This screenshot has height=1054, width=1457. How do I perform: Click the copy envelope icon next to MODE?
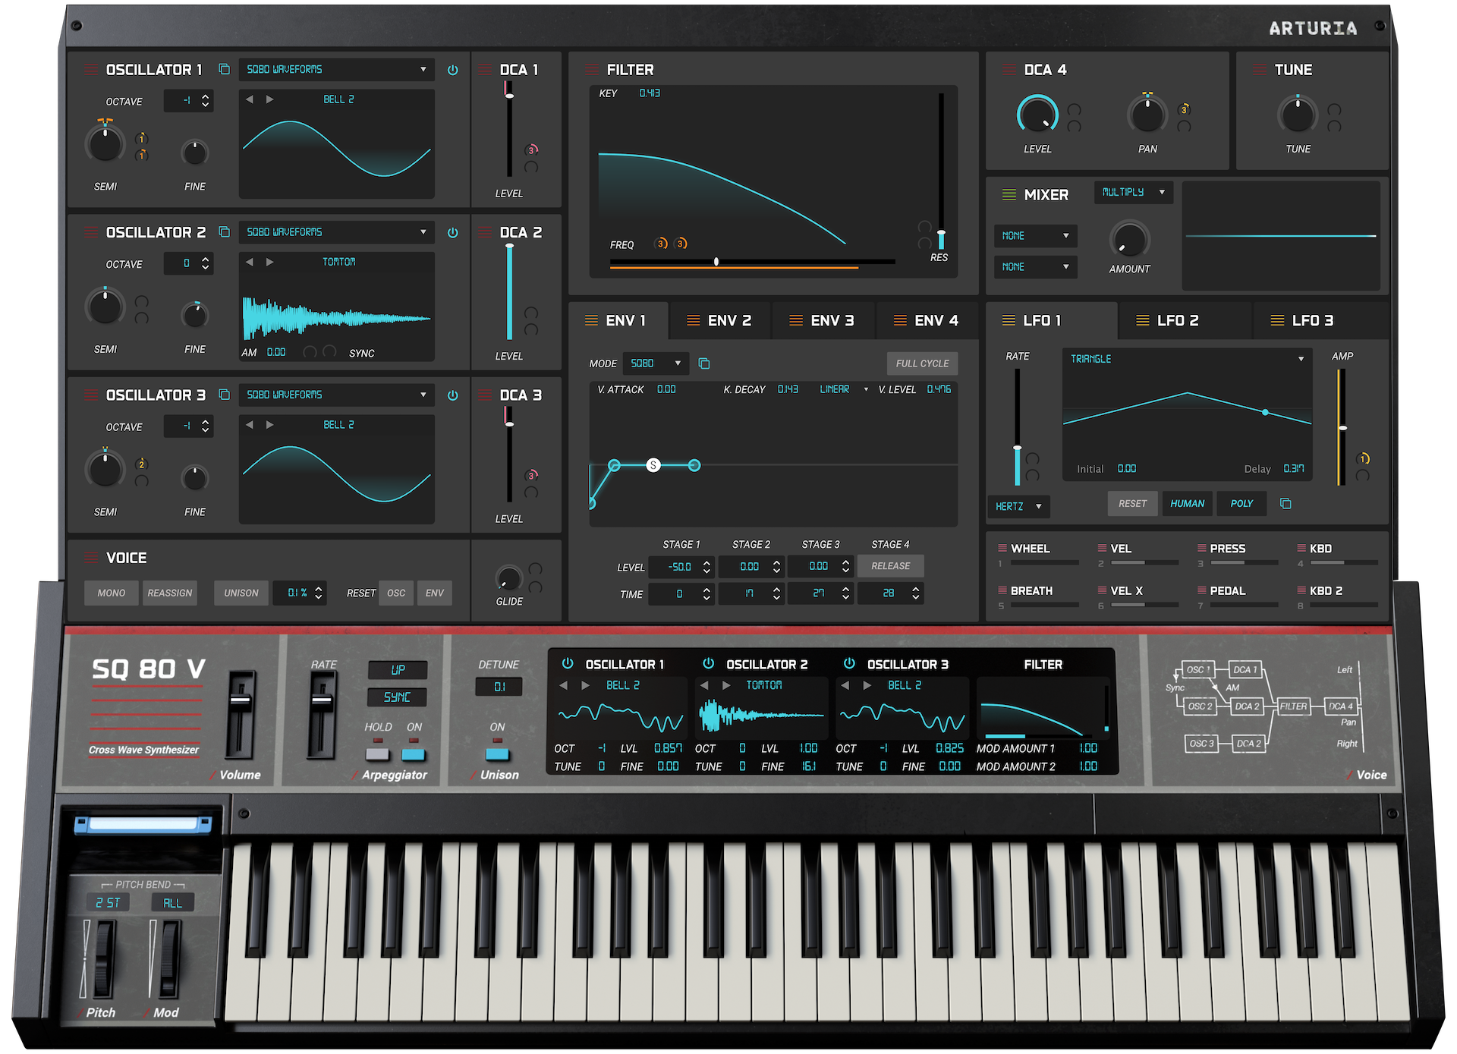click(x=704, y=363)
